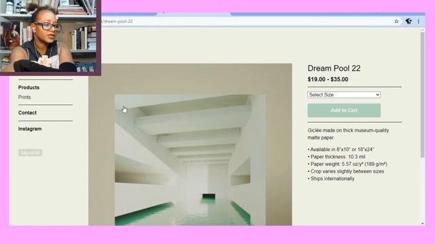Screen dimensions: 435x244
Task: Click the faded badge button below Instagram
Action: pyautogui.click(x=30, y=152)
